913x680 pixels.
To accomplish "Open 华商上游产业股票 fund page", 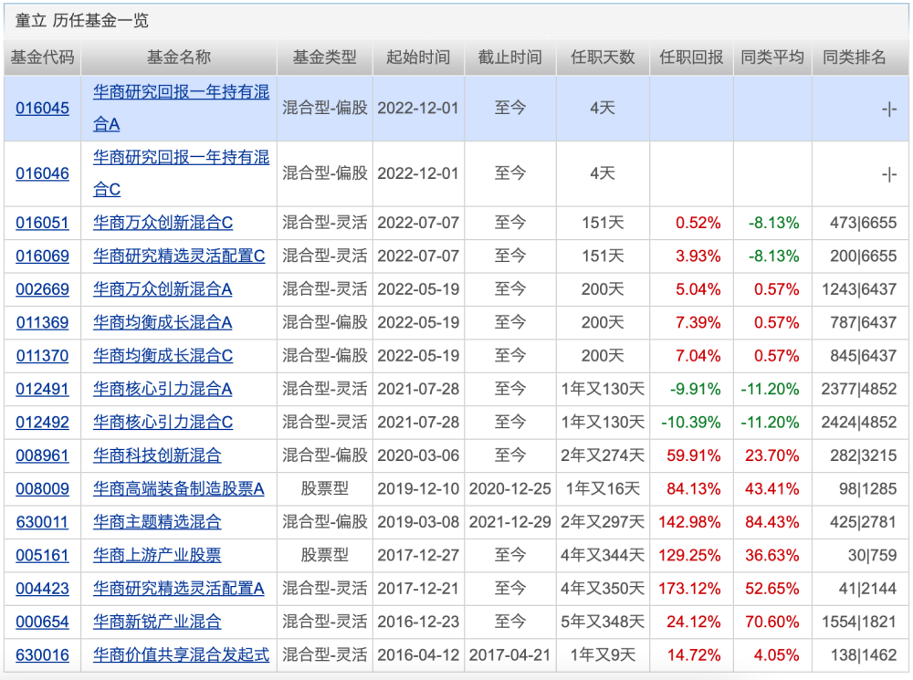I will click(x=157, y=555).
